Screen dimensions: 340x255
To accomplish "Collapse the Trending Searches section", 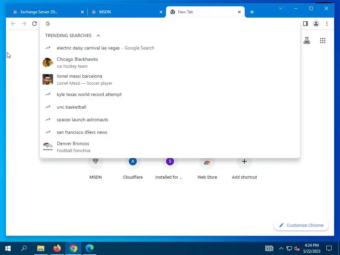I will pos(98,36).
